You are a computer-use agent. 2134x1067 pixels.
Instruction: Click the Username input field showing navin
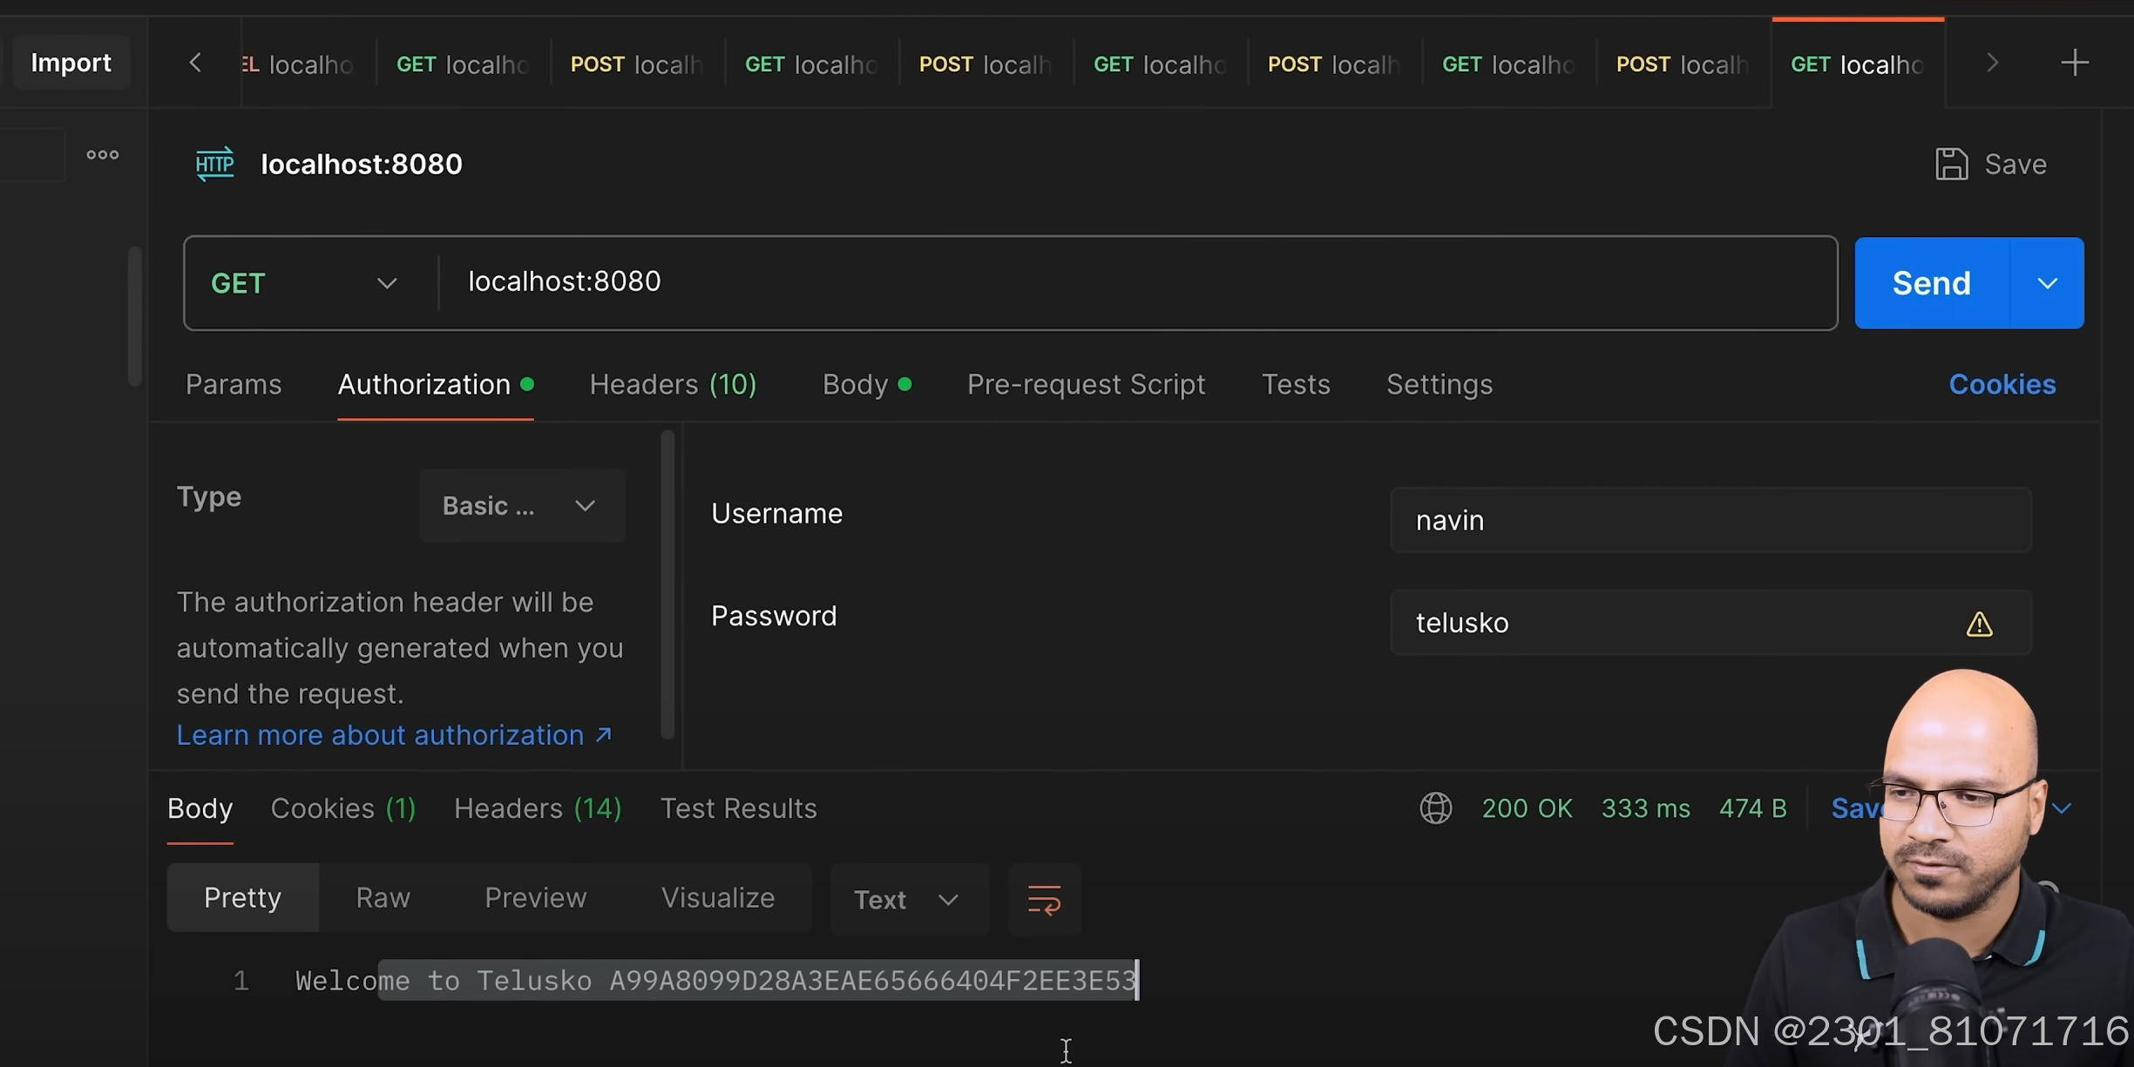point(1708,519)
